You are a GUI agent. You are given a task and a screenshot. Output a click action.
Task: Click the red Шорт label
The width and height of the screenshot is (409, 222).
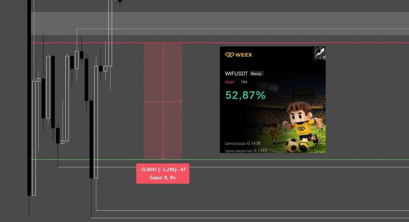pos(230,82)
